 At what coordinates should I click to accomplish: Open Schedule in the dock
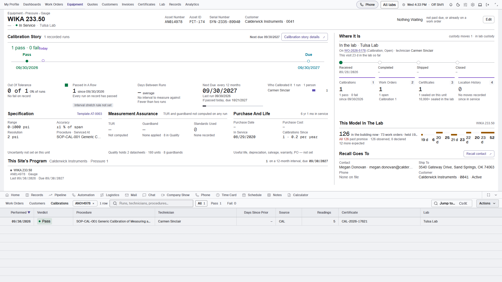point(252,195)
